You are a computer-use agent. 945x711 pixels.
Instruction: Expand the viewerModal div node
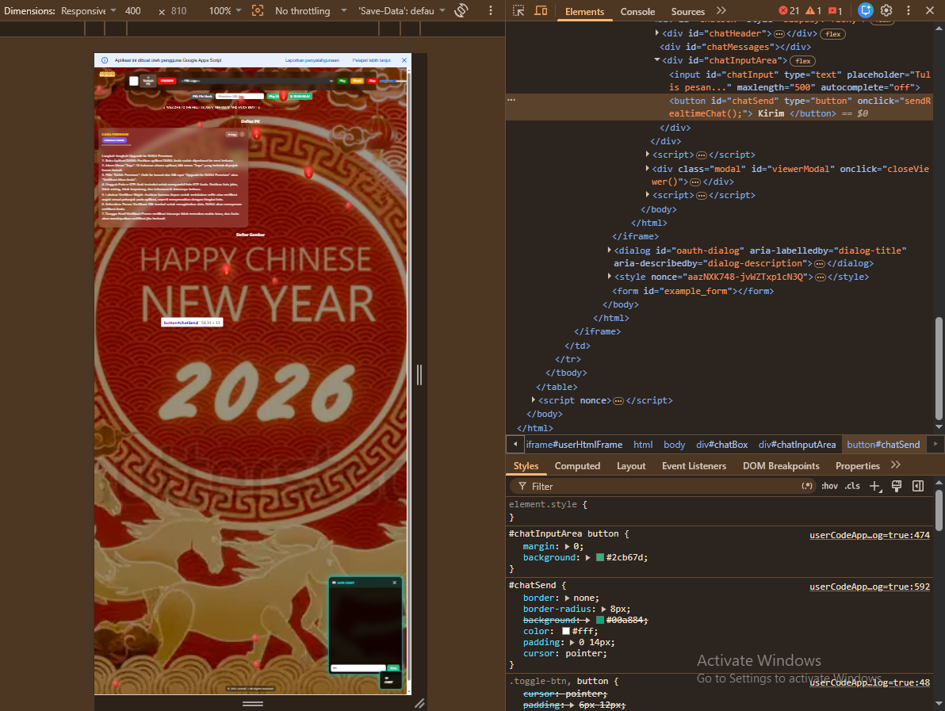click(647, 169)
